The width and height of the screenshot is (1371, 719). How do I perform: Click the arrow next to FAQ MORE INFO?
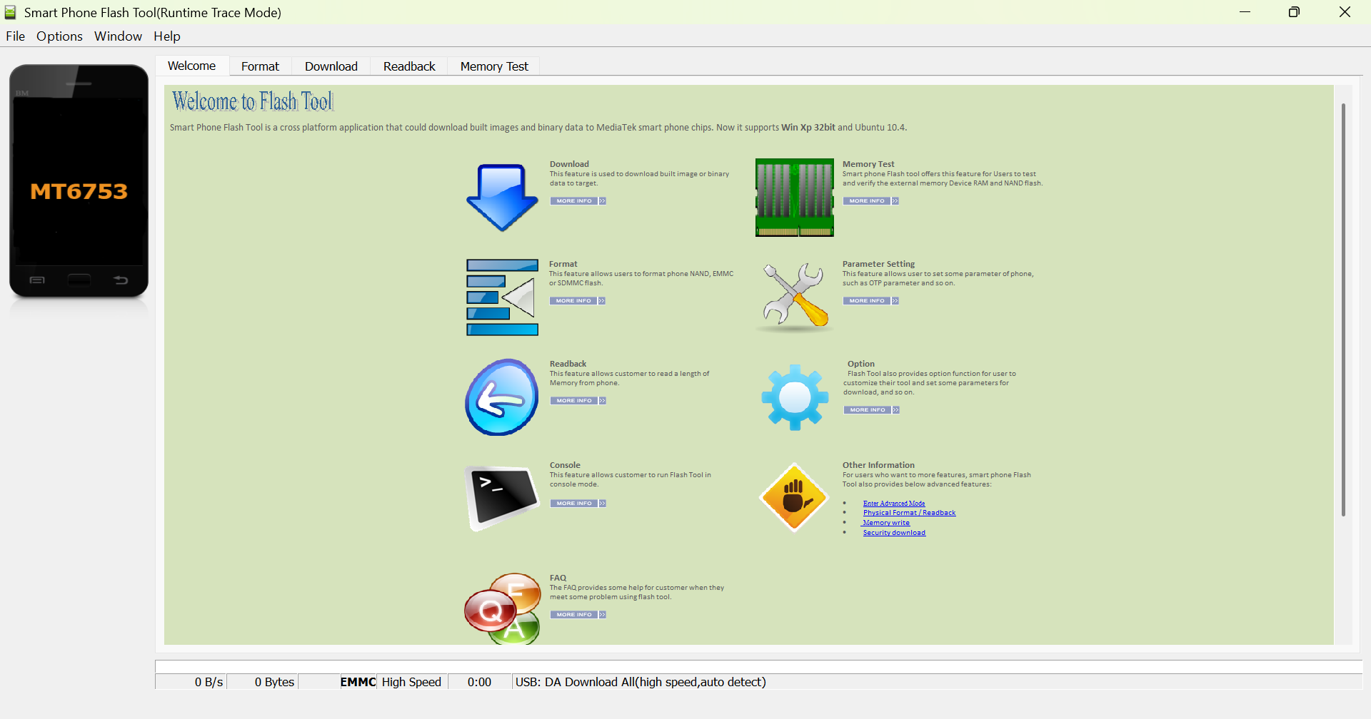coord(603,615)
